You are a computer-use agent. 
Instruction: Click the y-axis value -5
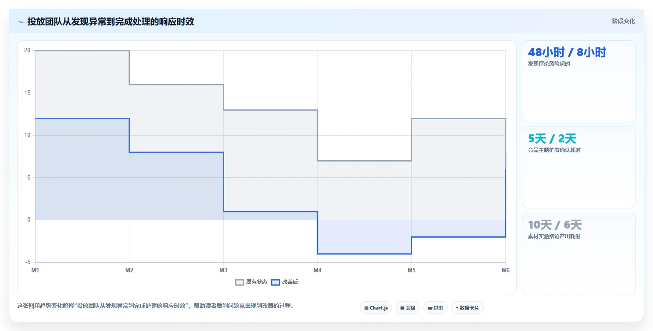[x=28, y=262]
